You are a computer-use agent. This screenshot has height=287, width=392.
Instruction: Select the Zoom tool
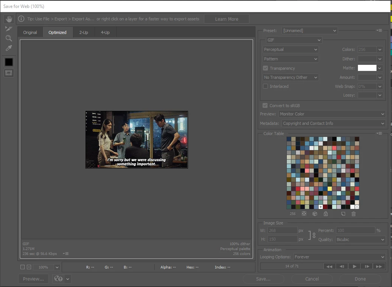click(x=9, y=38)
